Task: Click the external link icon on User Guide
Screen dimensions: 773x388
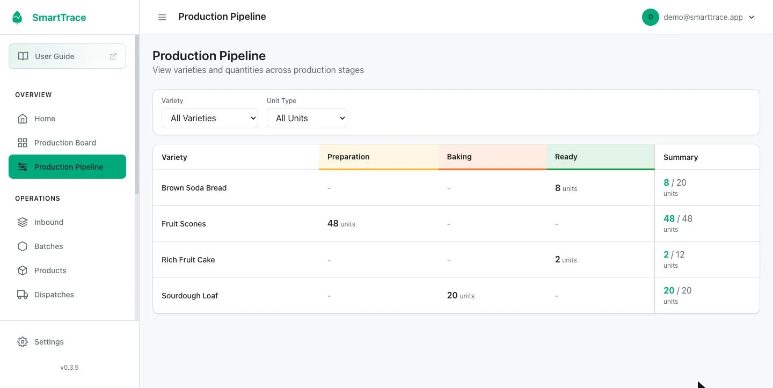Action: (x=113, y=56)
